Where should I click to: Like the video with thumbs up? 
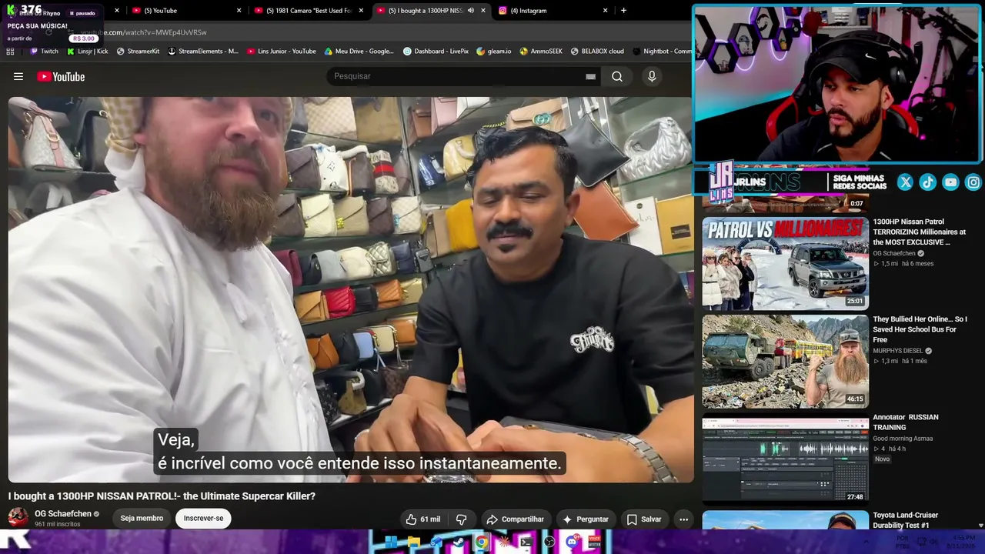click(x=422, y=519)
